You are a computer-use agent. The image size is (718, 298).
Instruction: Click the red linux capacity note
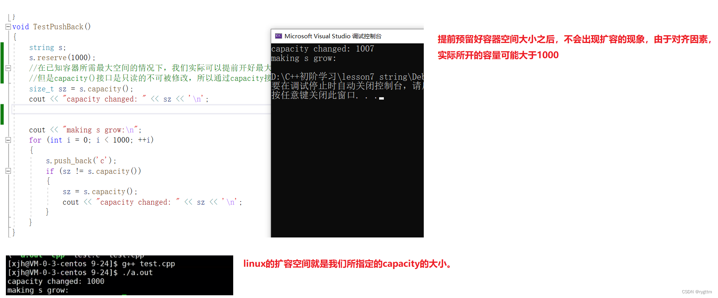tap(348, 264)
